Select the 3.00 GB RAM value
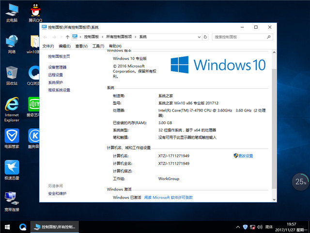310x233 pixels. [x=165, y=123]
